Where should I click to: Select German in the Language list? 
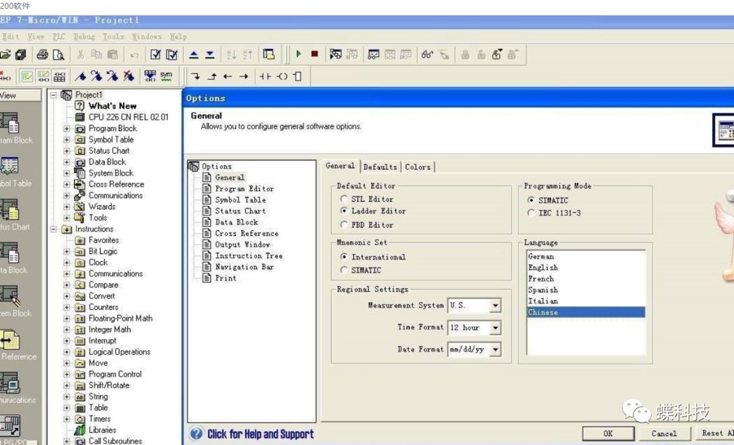click(x=541, y=256)
